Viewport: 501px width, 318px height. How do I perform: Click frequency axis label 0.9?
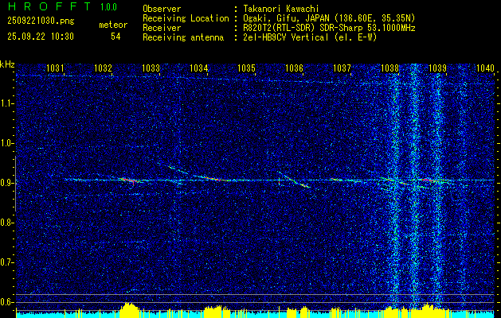7,183
